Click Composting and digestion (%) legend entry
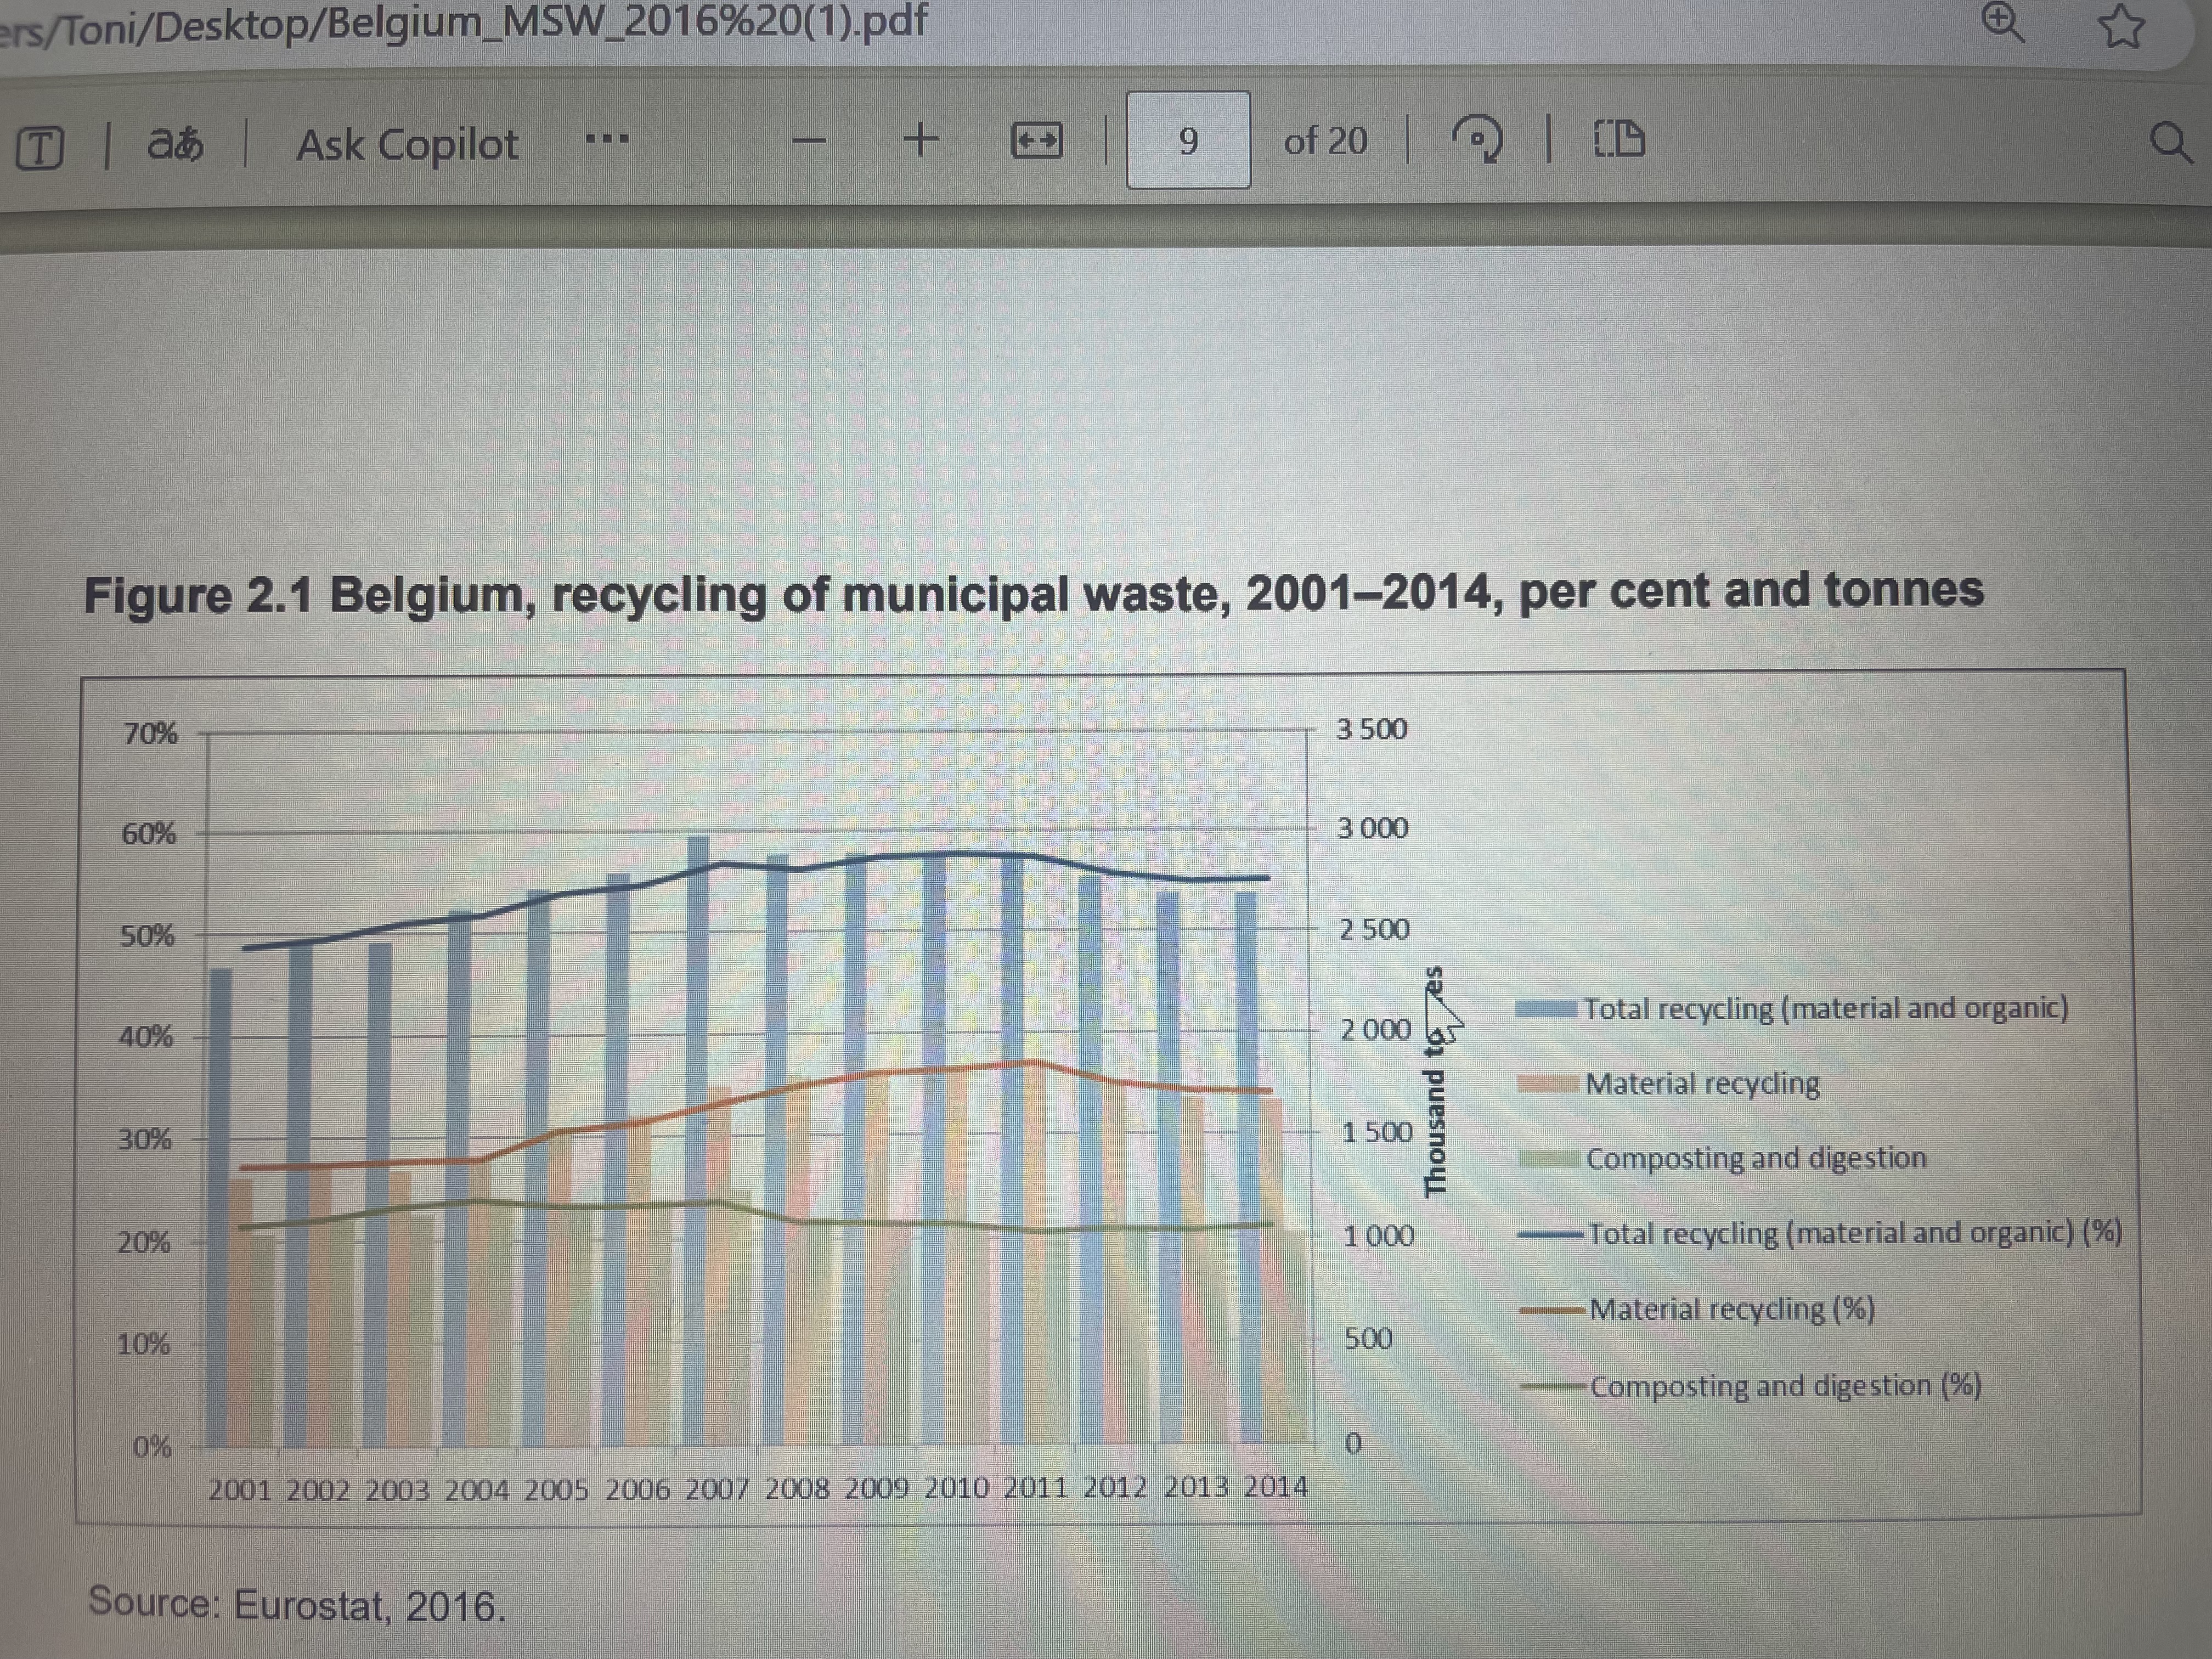The image size is (2212, 1659). pyautogui.click(x=1785, y=1386)
